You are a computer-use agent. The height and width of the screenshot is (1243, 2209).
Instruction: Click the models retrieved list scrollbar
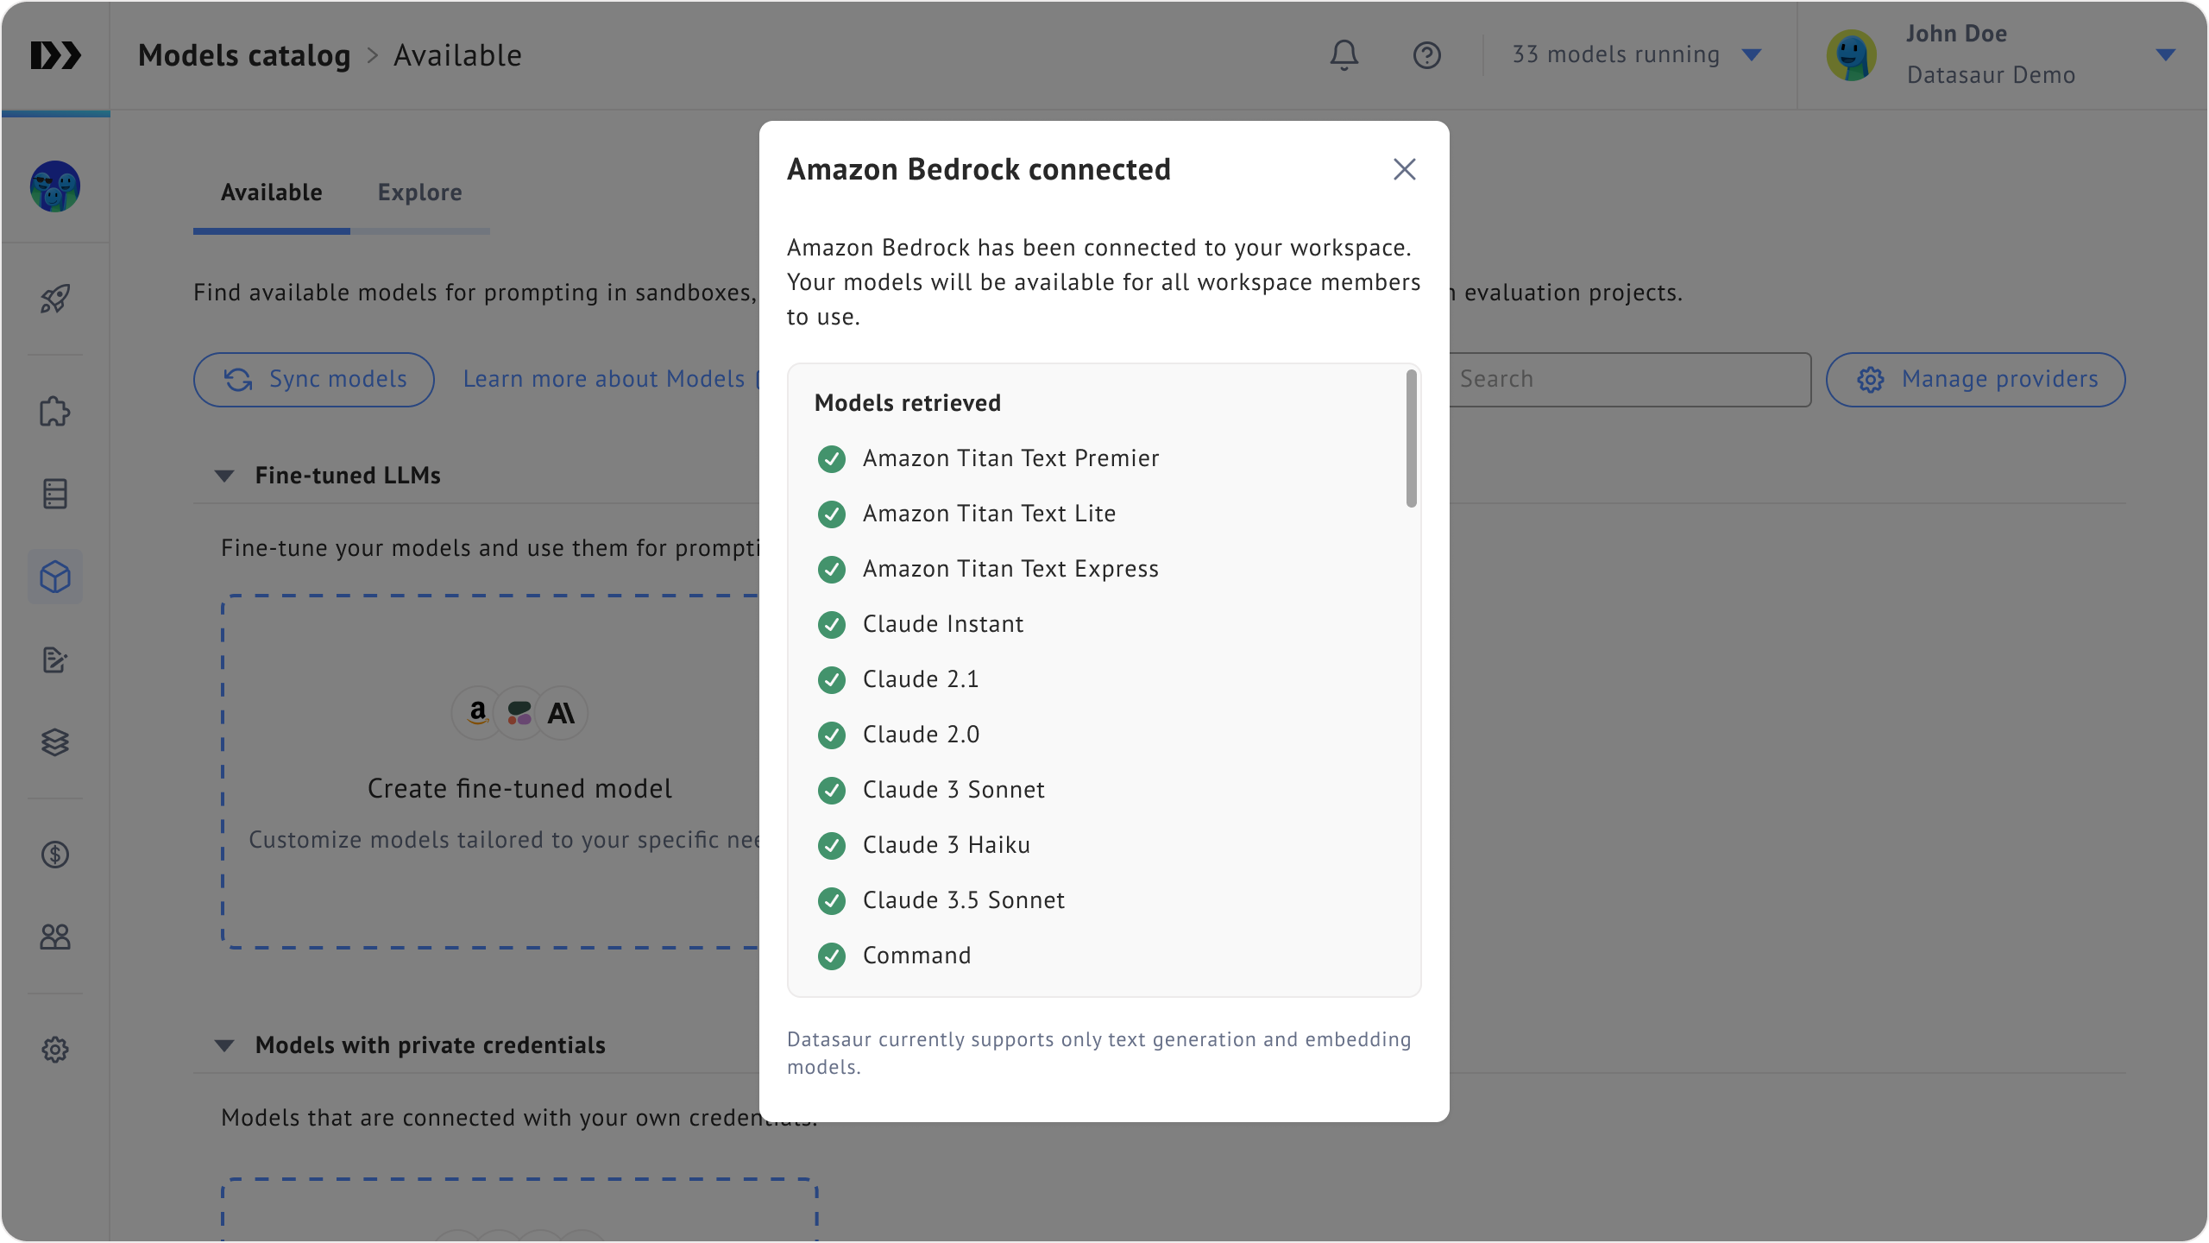pos(1411,440)
